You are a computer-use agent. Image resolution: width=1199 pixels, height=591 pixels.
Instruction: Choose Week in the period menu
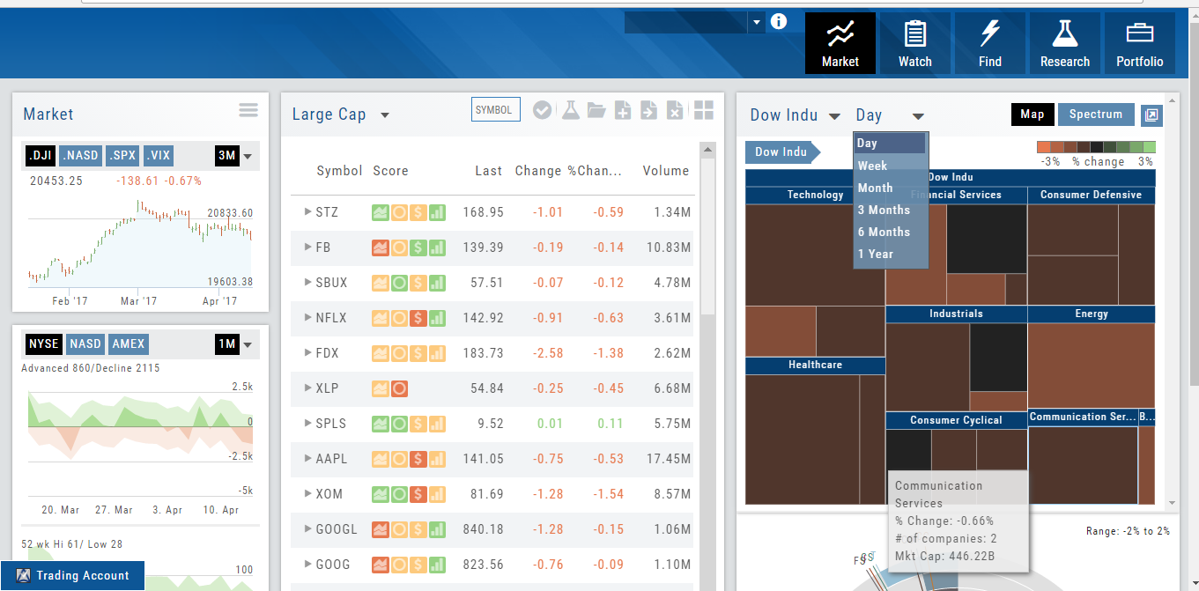(x=872, y=166)
